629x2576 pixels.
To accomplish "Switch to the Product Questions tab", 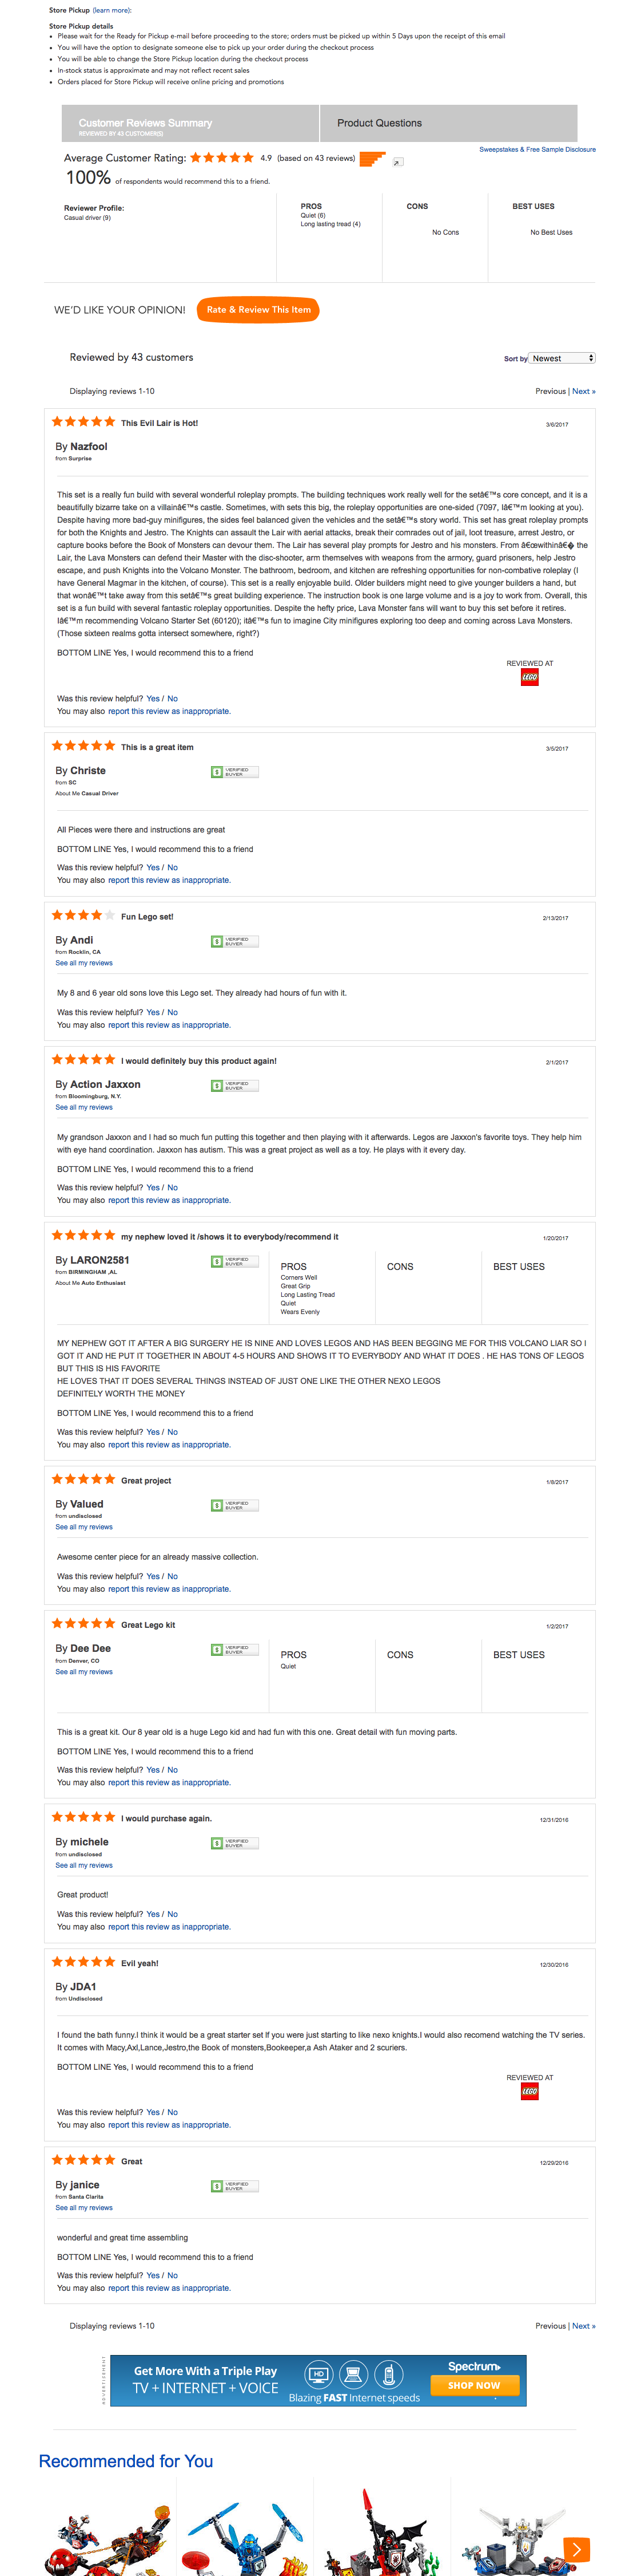I will tap(379, 123).
